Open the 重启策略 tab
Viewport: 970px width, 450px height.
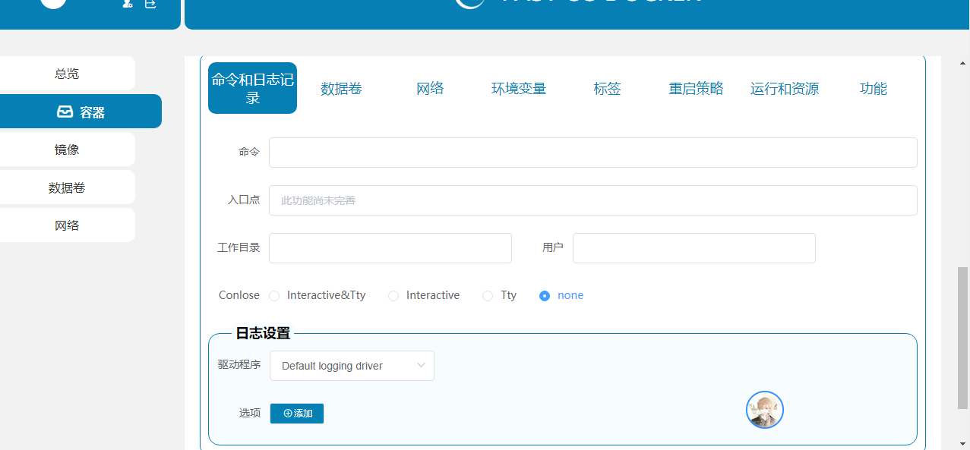point(695,89)
